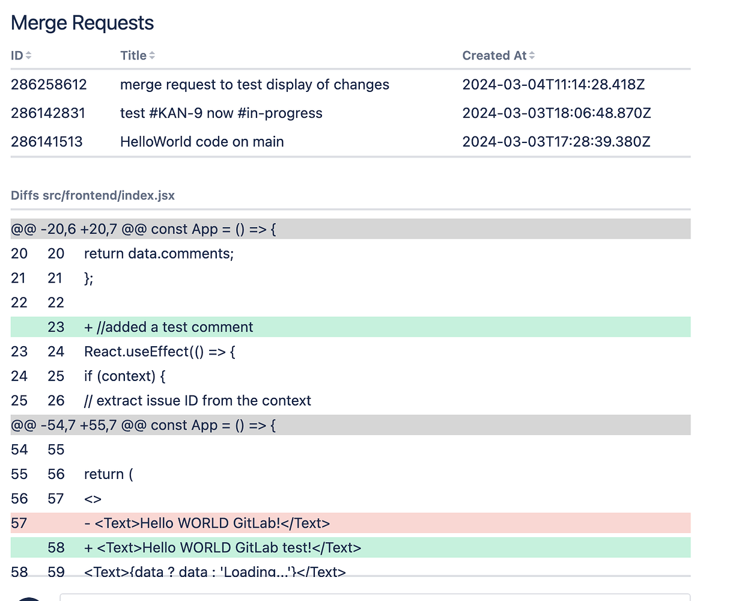This screenshot has width=733, height=601.
Task: Open the 'Merge Requests' heading link
Action: coord(82,22)
